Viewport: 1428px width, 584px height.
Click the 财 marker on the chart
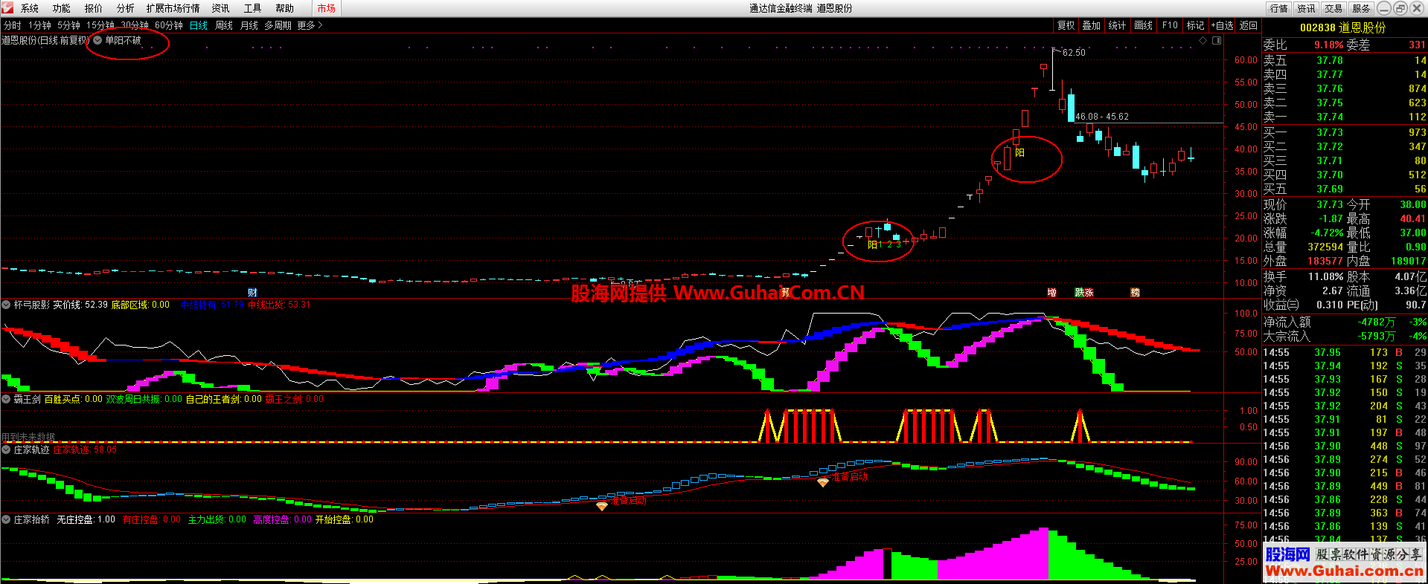tap(252, 293)
